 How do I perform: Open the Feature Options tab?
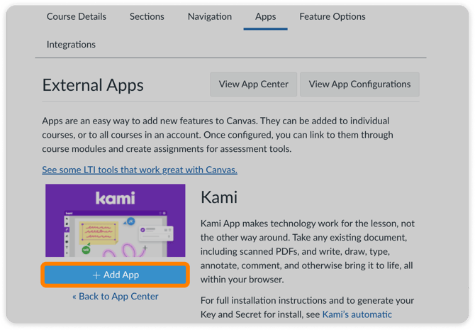(x=332, y=16)
